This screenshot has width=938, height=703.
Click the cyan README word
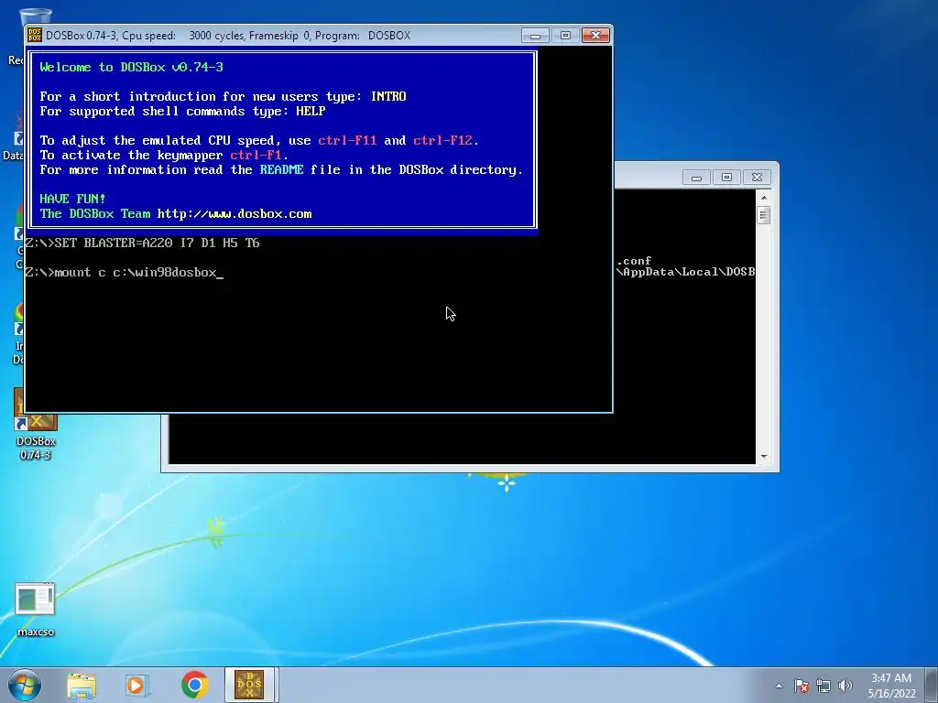tap(282, 169)
